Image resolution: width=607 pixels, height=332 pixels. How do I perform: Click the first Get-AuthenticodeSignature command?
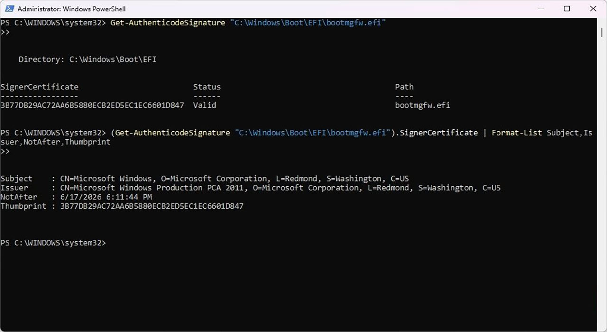pos(167,23)
